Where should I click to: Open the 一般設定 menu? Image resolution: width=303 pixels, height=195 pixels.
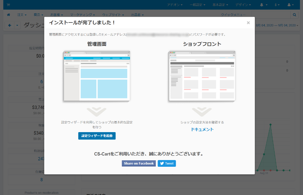(x=197, y=5)
